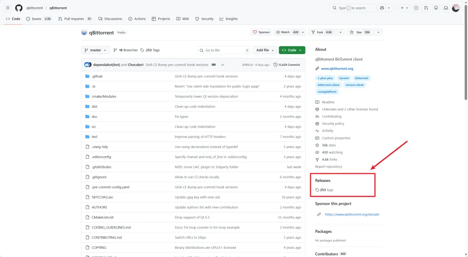This screenshot has width=468, height=257.
Task: Expand commit message ellipsis icon
Action: [214, 65]
